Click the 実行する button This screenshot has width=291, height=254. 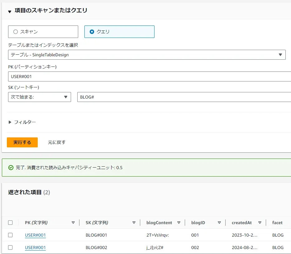click(x=22, y=142)
